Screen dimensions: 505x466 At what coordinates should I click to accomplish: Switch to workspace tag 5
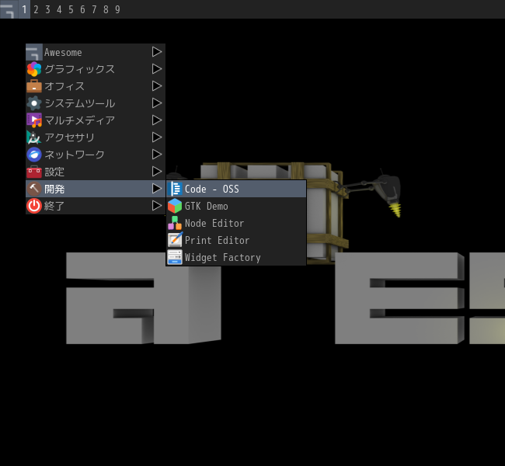click(x=71, y=9)
